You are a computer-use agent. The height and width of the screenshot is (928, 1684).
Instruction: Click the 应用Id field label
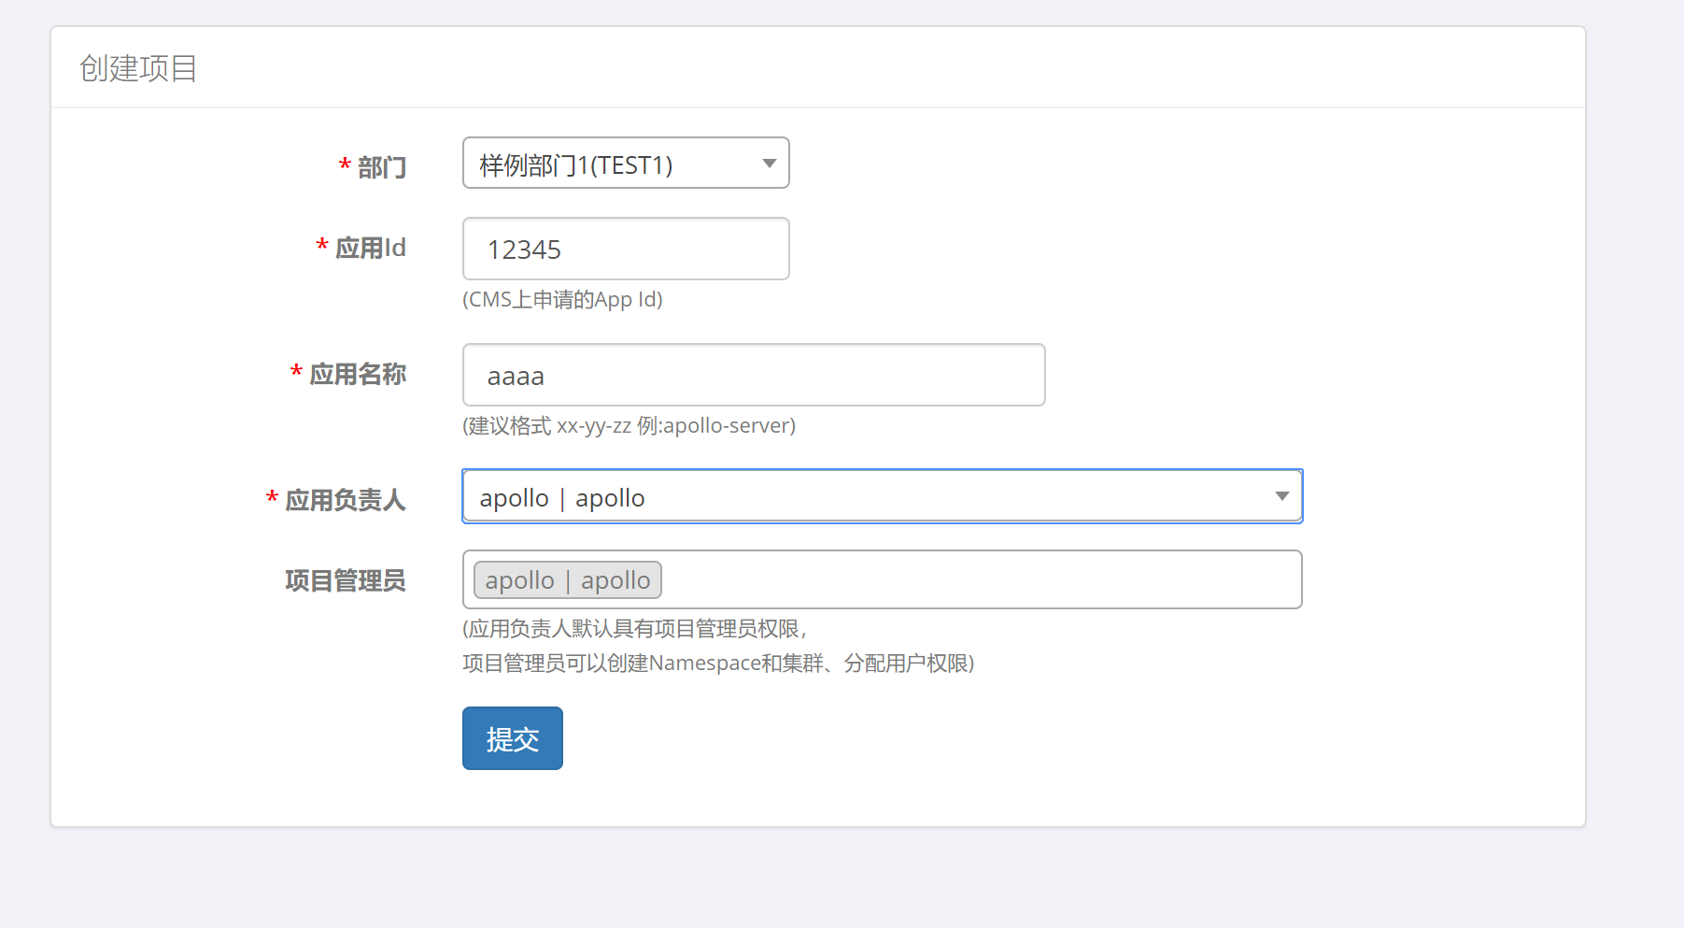(x=370, y=248)
